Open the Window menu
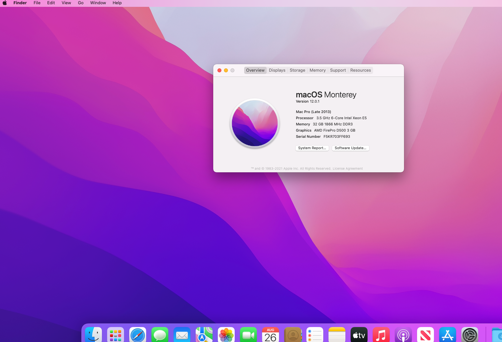This screenshot has width=502, height=342. pos(98,3)
